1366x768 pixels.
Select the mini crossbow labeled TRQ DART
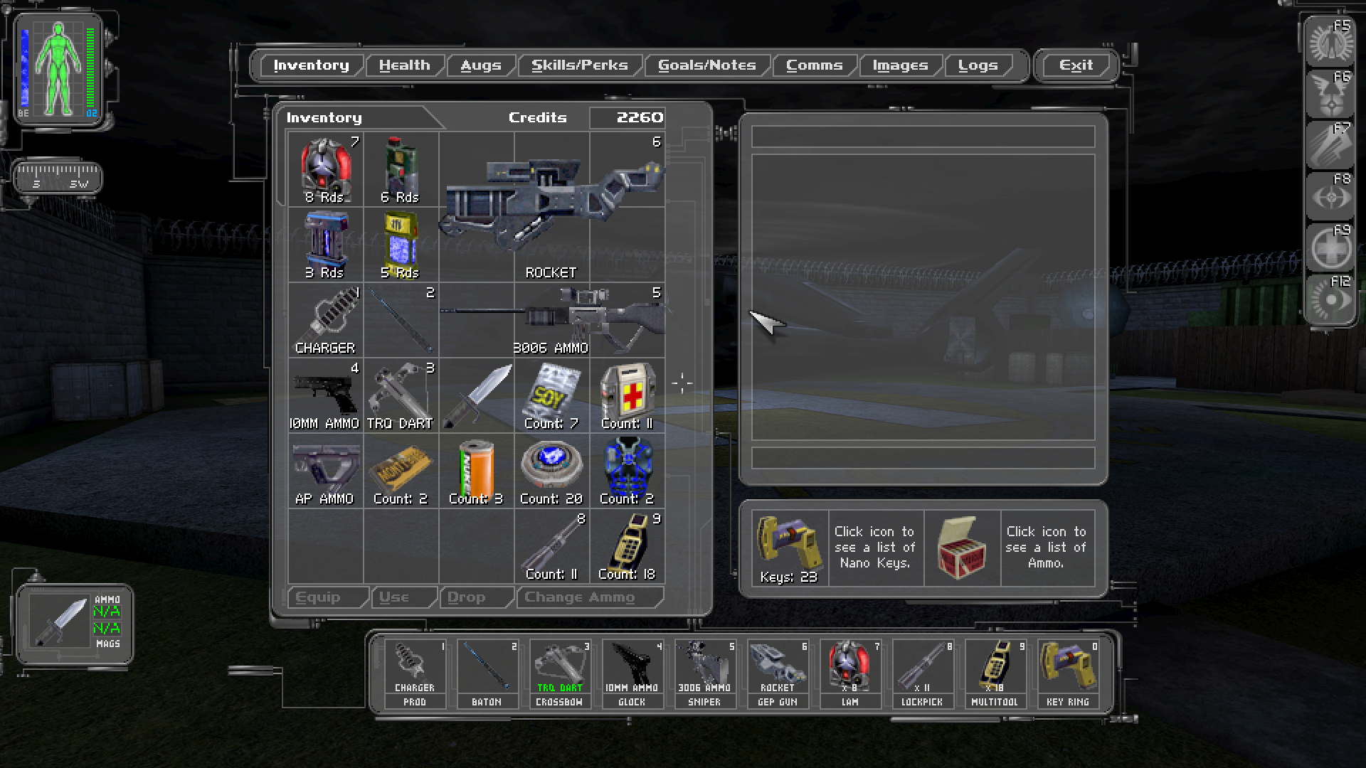[x=401, y=395]
